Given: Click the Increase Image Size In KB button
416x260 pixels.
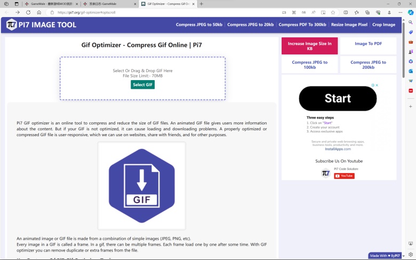Looking at the screenshot, I should coord(309,46).
